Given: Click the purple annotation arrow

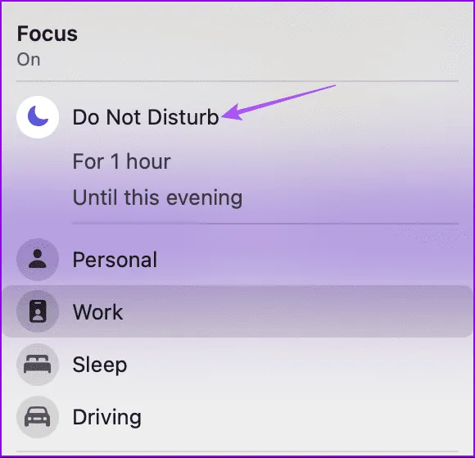Looking at the screenshot, I should [x=278, y=102].
